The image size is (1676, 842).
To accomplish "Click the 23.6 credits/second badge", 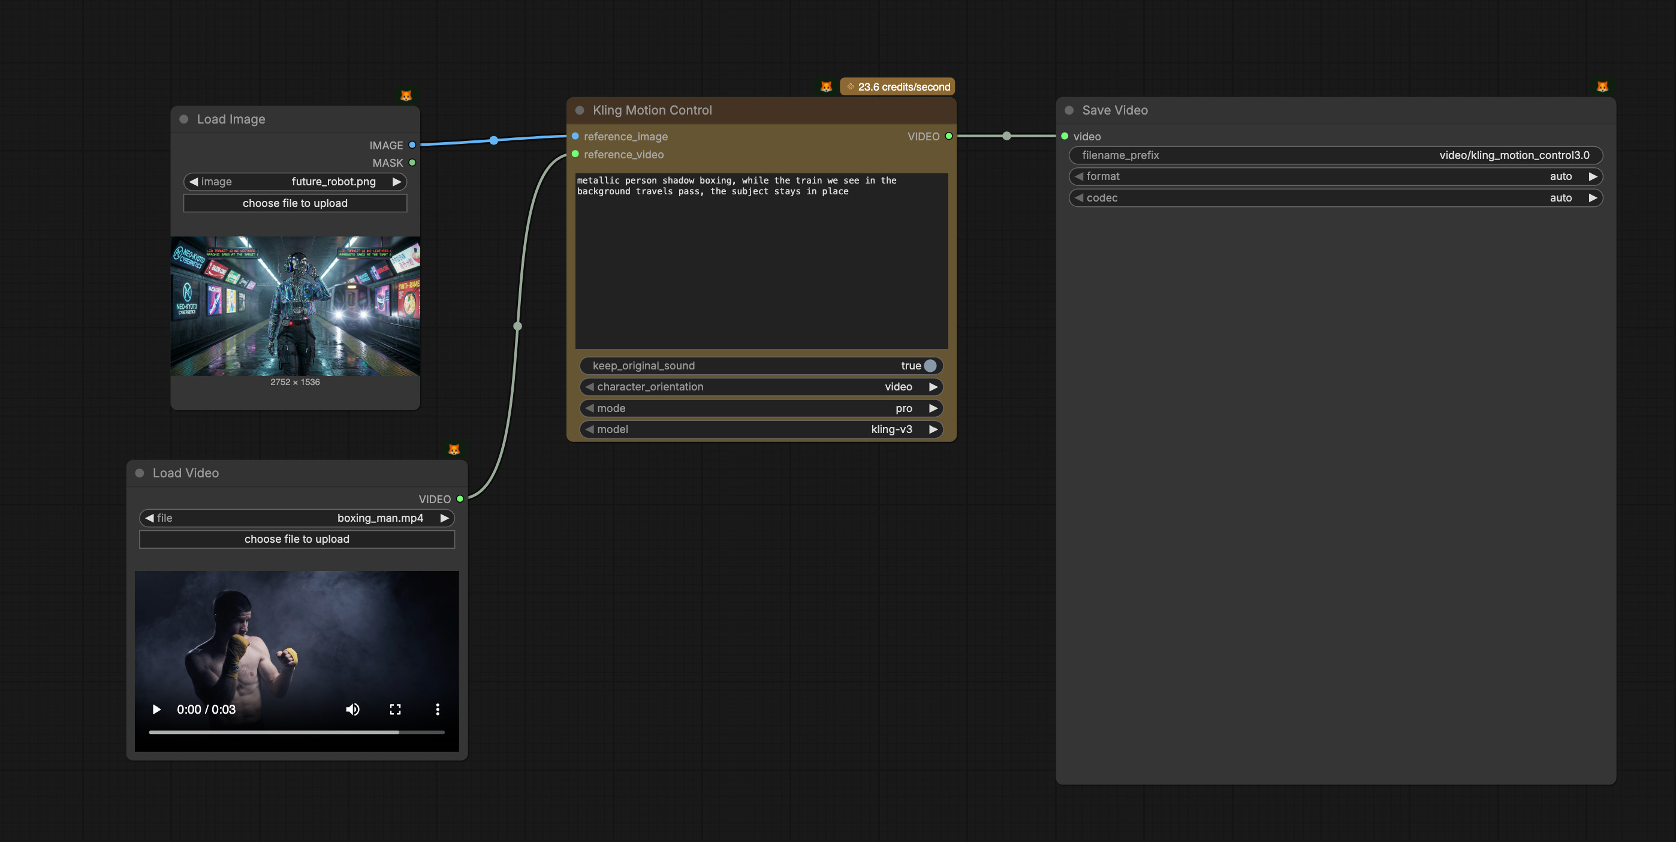I will [897, 86].
